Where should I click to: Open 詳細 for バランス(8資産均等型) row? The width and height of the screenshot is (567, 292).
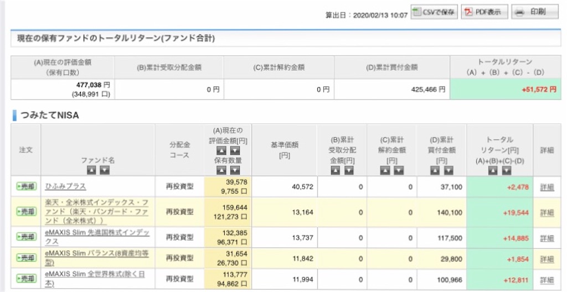tap(547, 259)
